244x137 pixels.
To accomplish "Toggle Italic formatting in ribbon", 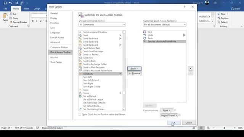I will click(x=37, y=21).
